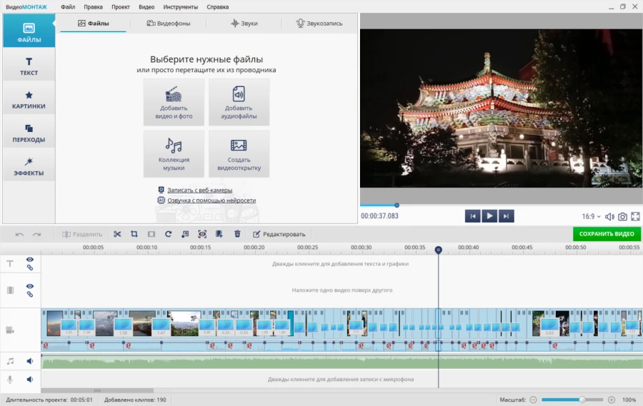Click the redo arrow in the toolbar
The width and height of the screenshot is (643, 406).
(x=37, y=234)
